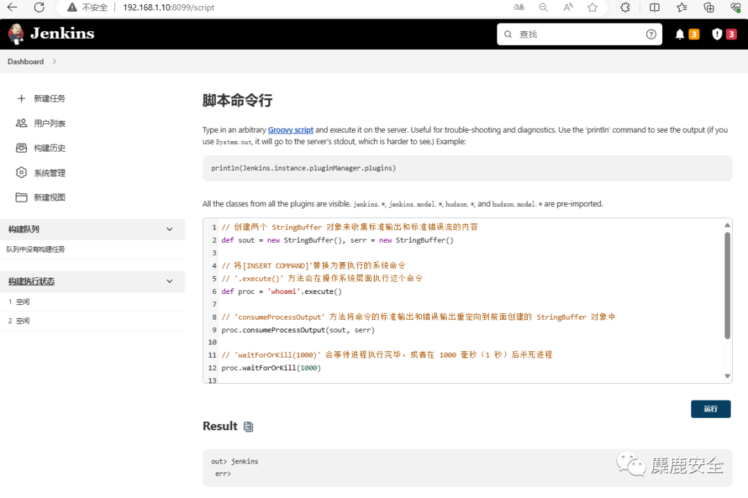This screenshot has height=498, width=748.
Task: Click line 2 def sout StringBuffer code
Action: pos(337,240)
